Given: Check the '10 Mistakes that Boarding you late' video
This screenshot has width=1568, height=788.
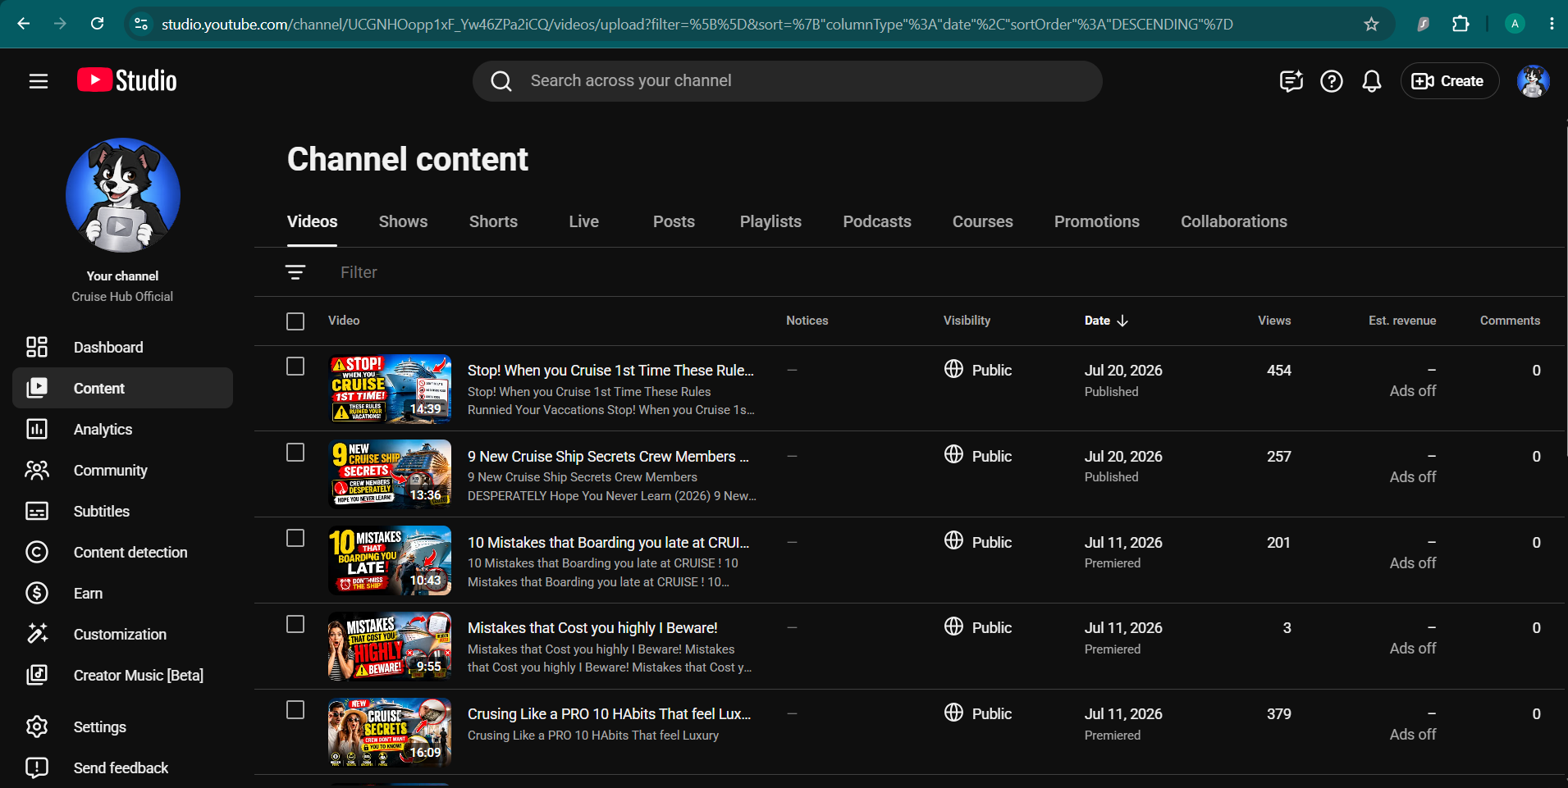Looking at the screenshot, I should click(x=295, y=538).
